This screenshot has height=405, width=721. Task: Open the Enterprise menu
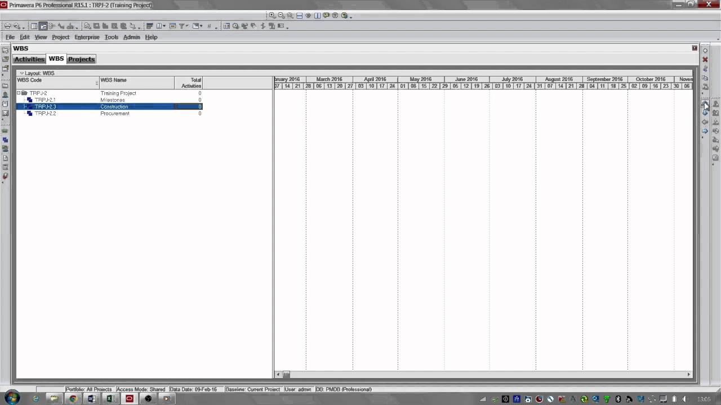pyautogui.click(x=87, y=37)
